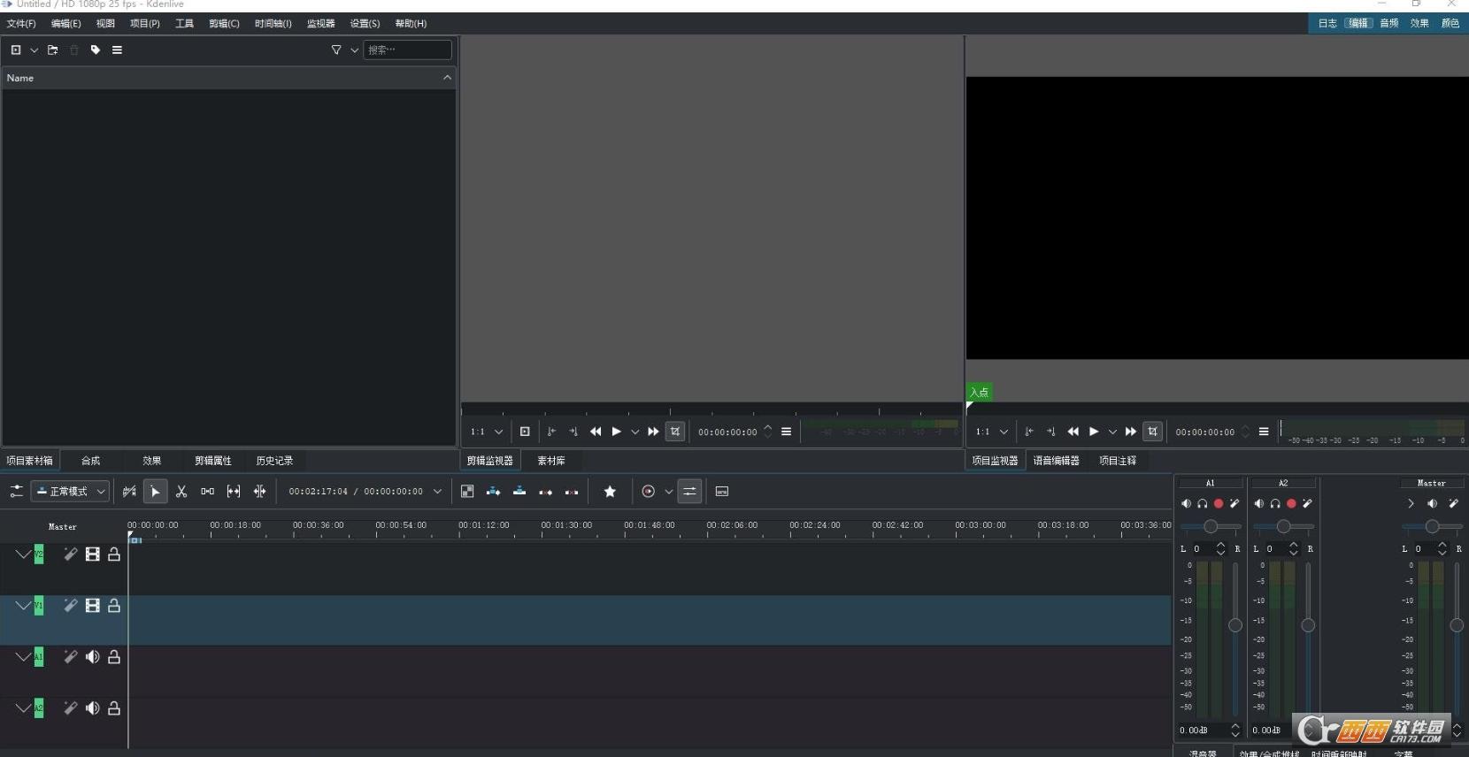Click the add clip icon in project bin
Image resolution: width=1469 pixels, height=757 pixels.
(16, 50)
